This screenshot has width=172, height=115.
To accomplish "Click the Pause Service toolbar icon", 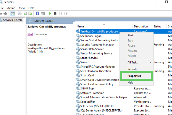I will point(60,13).
